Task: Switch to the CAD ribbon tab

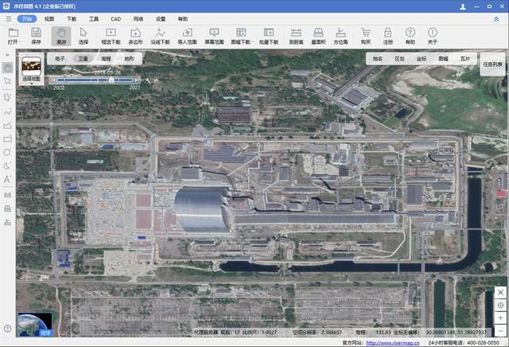Action: pos(116,18)
